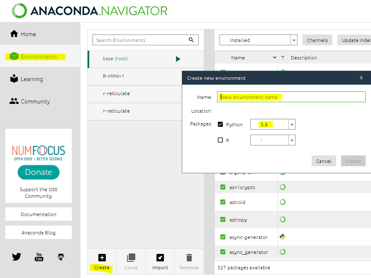
Task: Click the asn1crypto package name
Action: (242, 187)
